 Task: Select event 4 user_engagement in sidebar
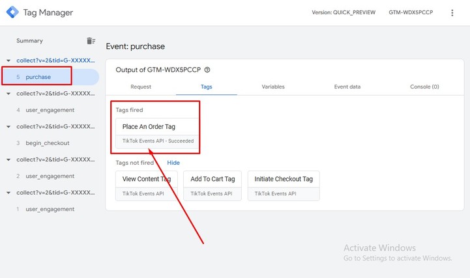(x=50, y=110)
